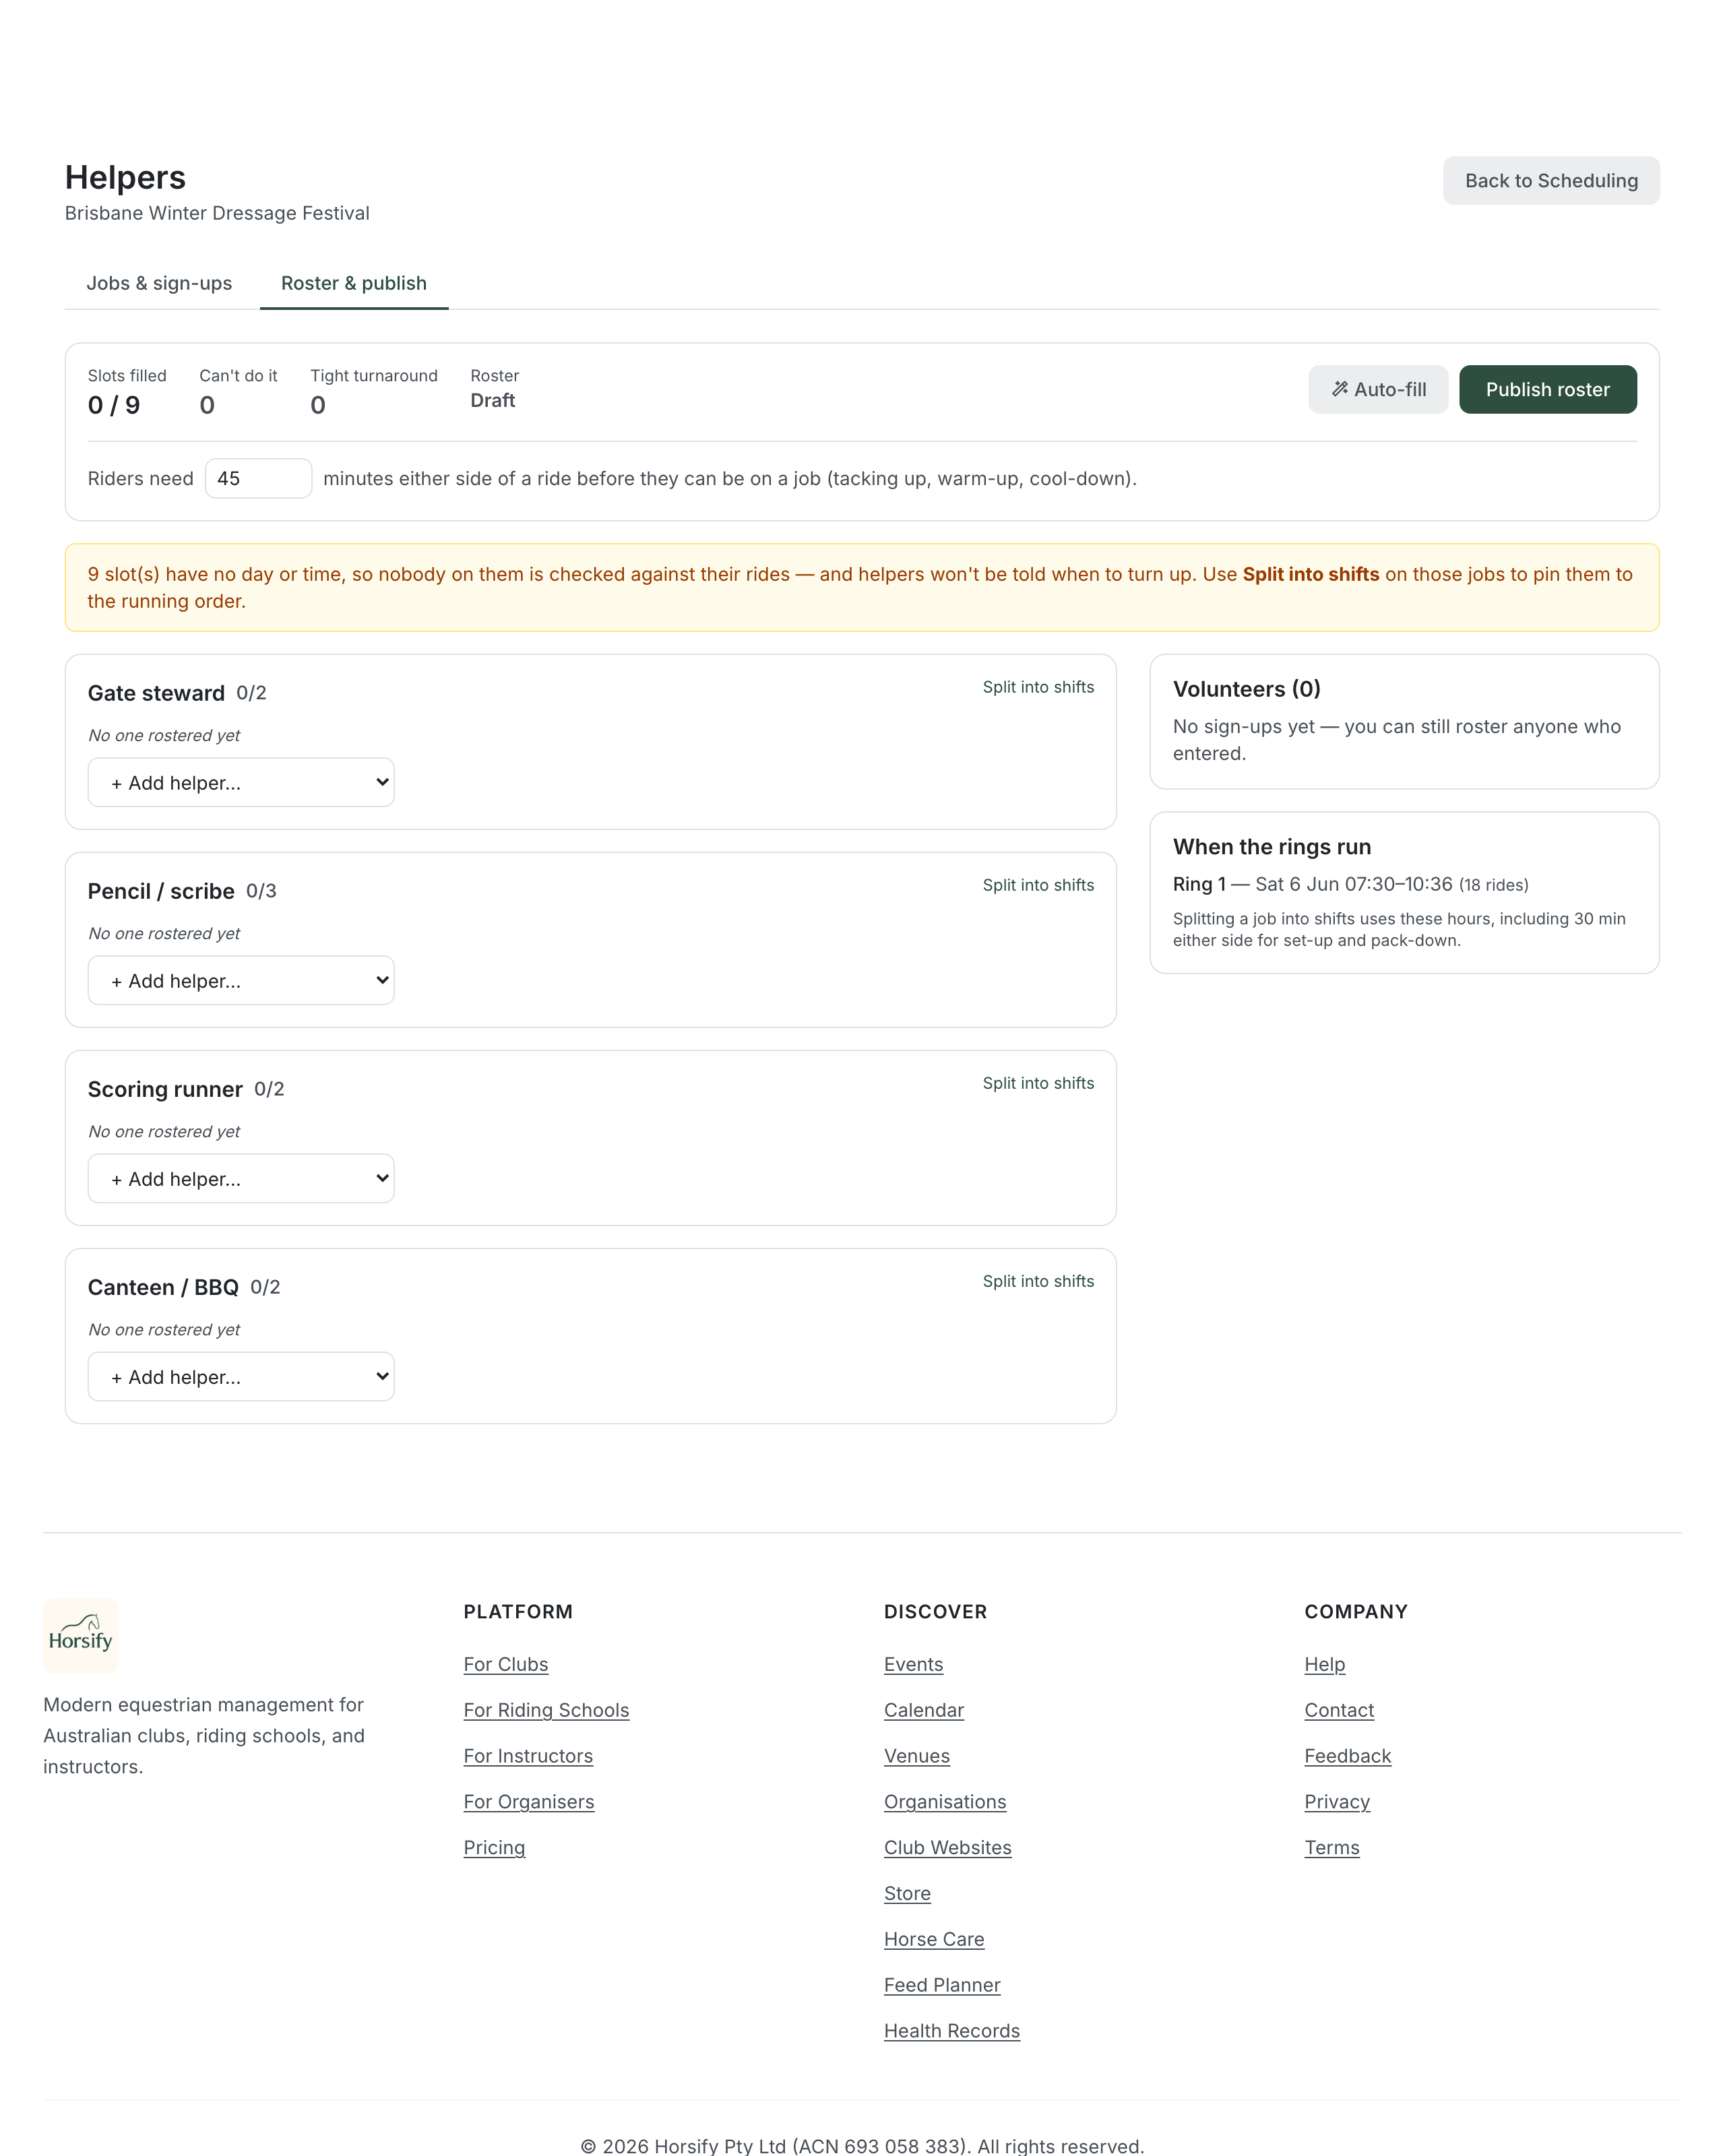This screenshot has height=2156, width=1725.
Task: Split Pencil / scribe into shifts
Action: pyautogui.click(x=1038, y=885)
